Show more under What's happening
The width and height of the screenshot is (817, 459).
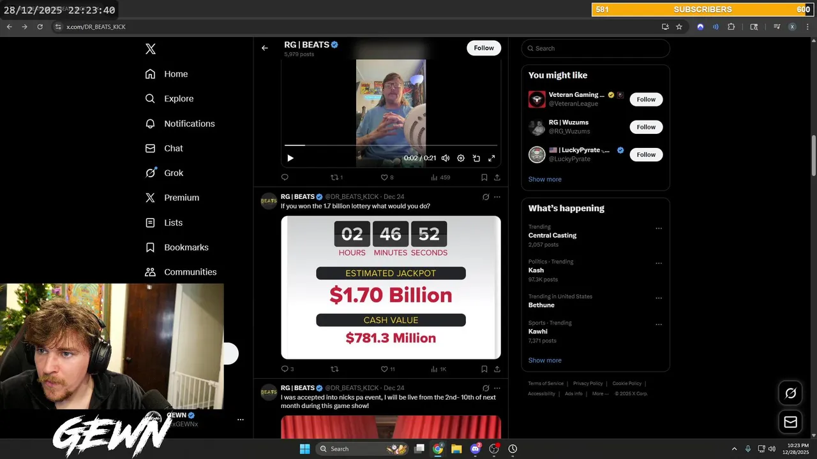coord(545,360)
